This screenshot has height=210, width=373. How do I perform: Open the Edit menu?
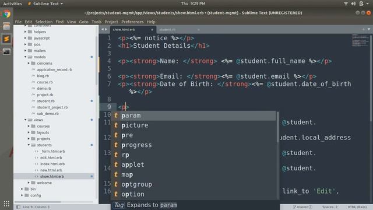[x=29, y=22]
